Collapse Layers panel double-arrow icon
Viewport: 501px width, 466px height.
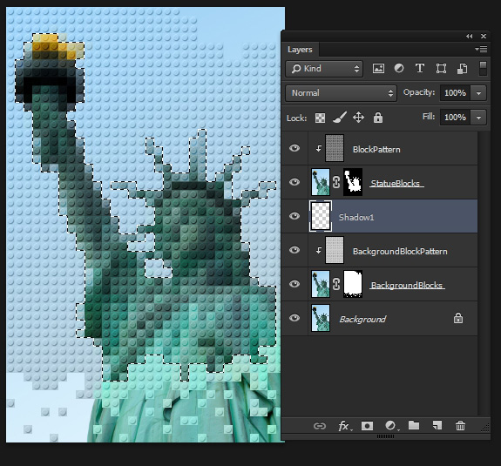(469, 37)
